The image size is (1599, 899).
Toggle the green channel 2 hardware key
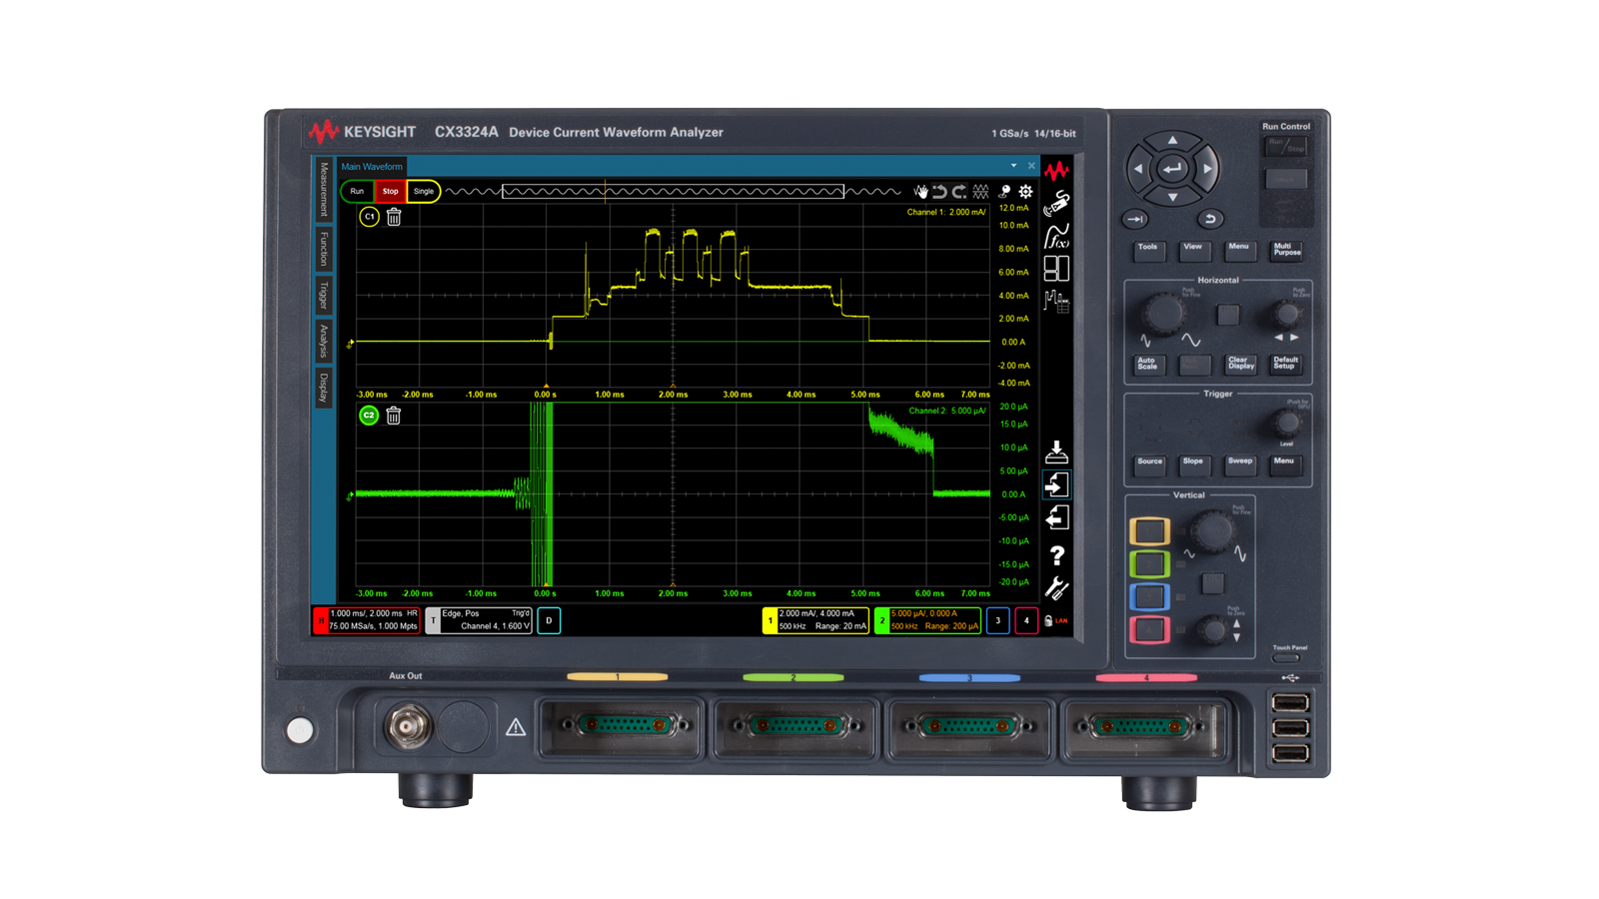point(1149,563)
